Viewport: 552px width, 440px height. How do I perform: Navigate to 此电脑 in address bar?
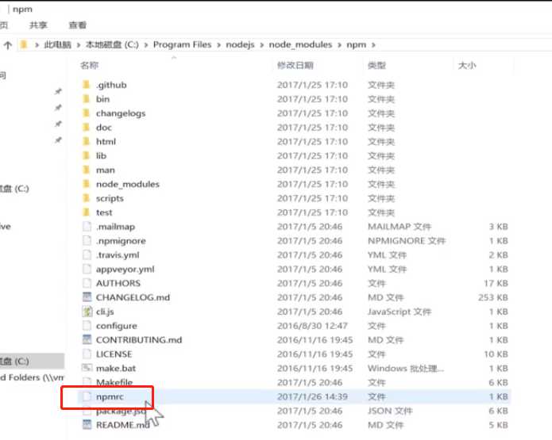click(58, 44)
